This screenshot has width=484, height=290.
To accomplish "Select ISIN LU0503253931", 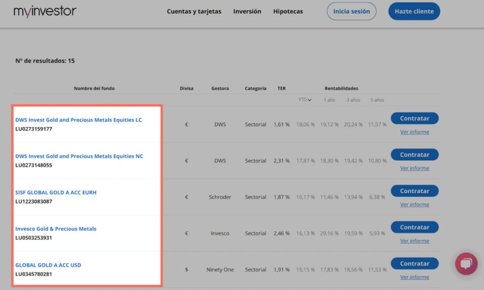I will 34,238.
